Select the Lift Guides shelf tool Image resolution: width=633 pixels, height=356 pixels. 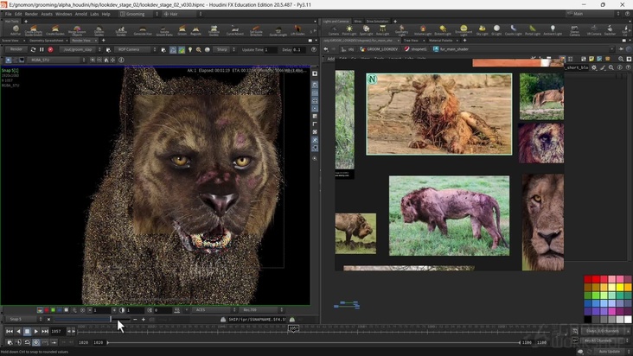(297, 30)
